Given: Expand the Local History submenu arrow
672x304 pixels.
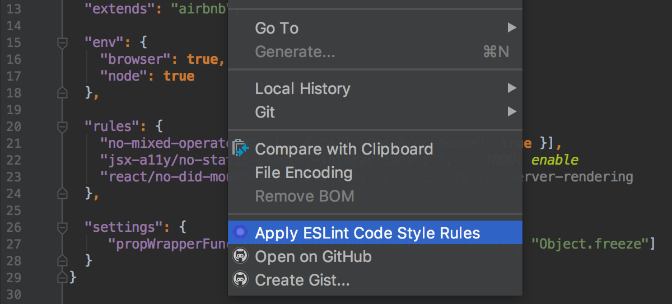Looking at the screenshot, I should [x=511, y=88].
